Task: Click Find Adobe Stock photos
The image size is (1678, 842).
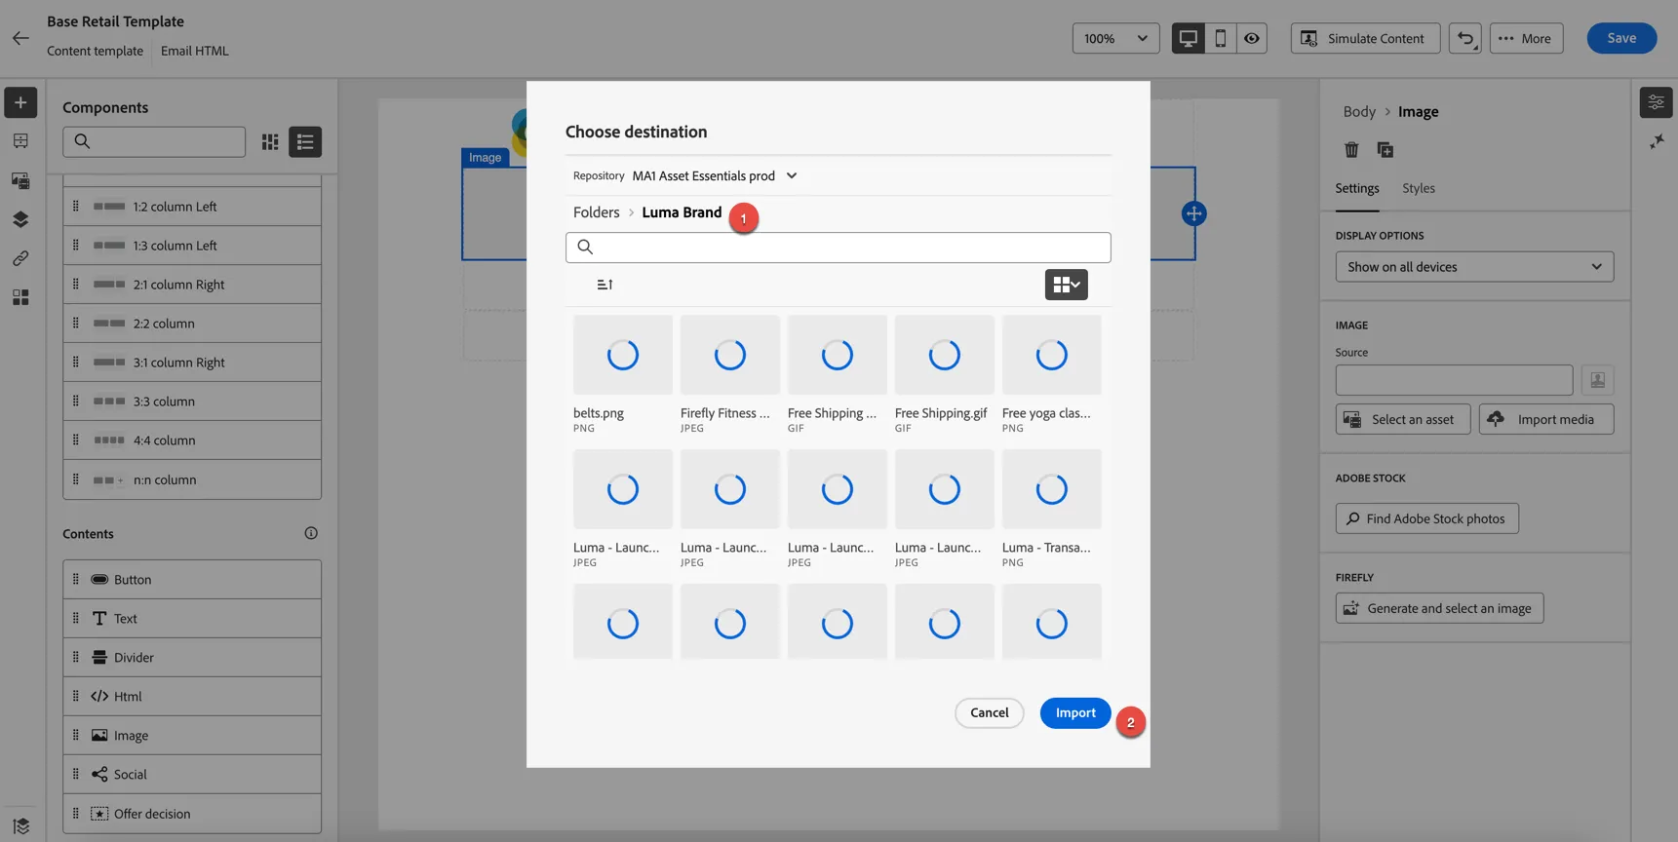Action: pos(1426,518)
